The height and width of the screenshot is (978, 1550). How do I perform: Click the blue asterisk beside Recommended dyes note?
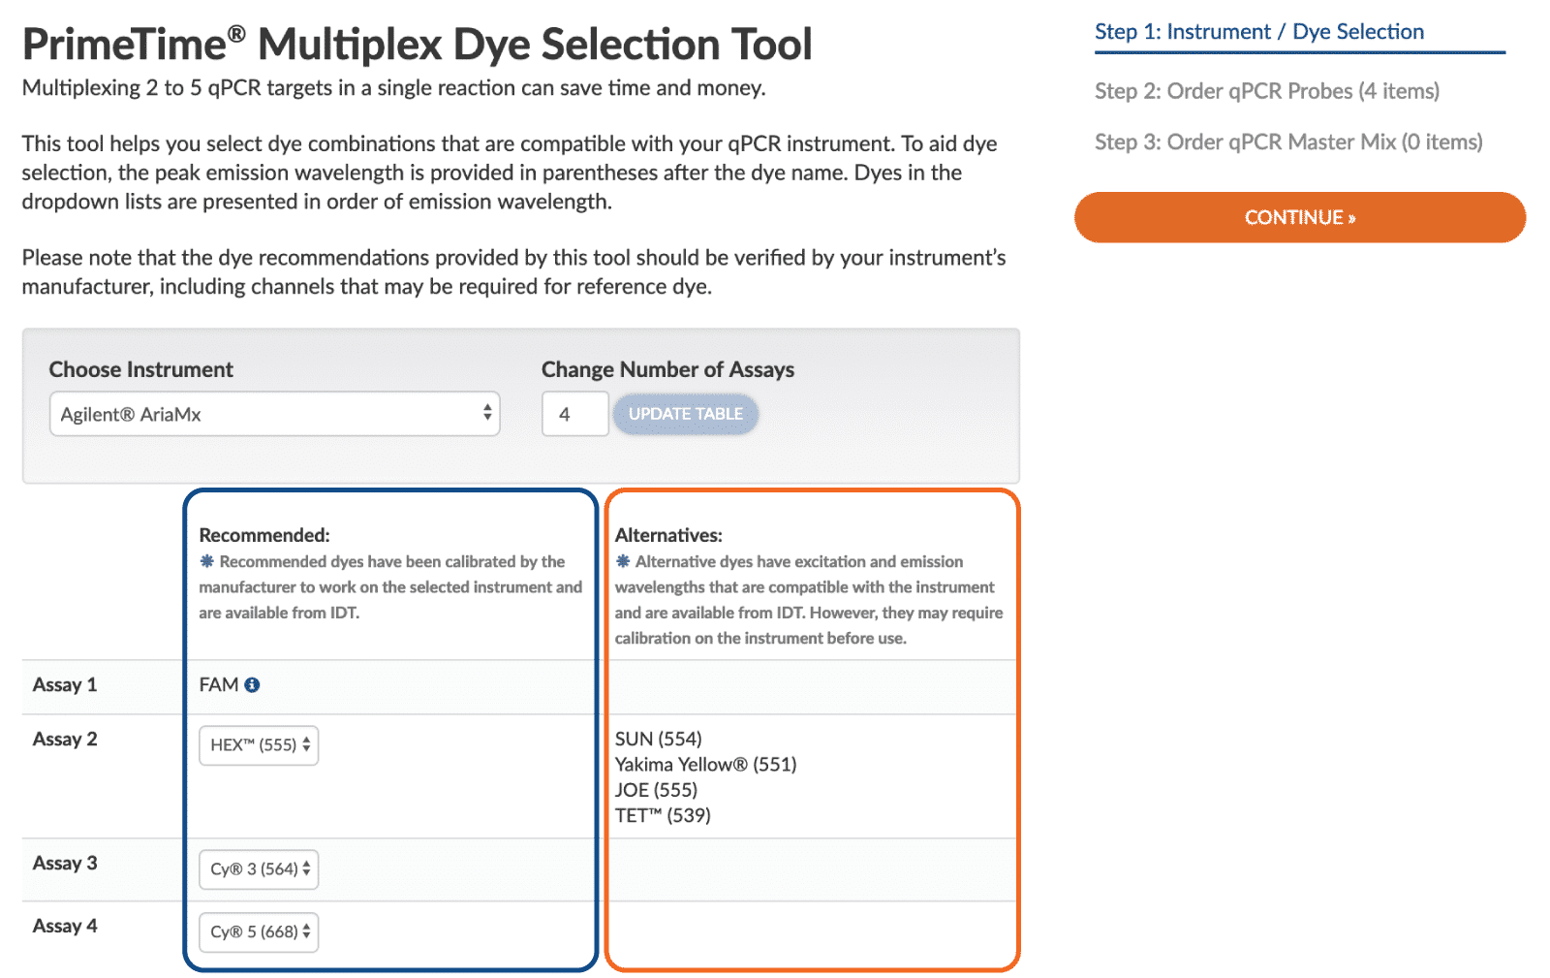(206, 561)
